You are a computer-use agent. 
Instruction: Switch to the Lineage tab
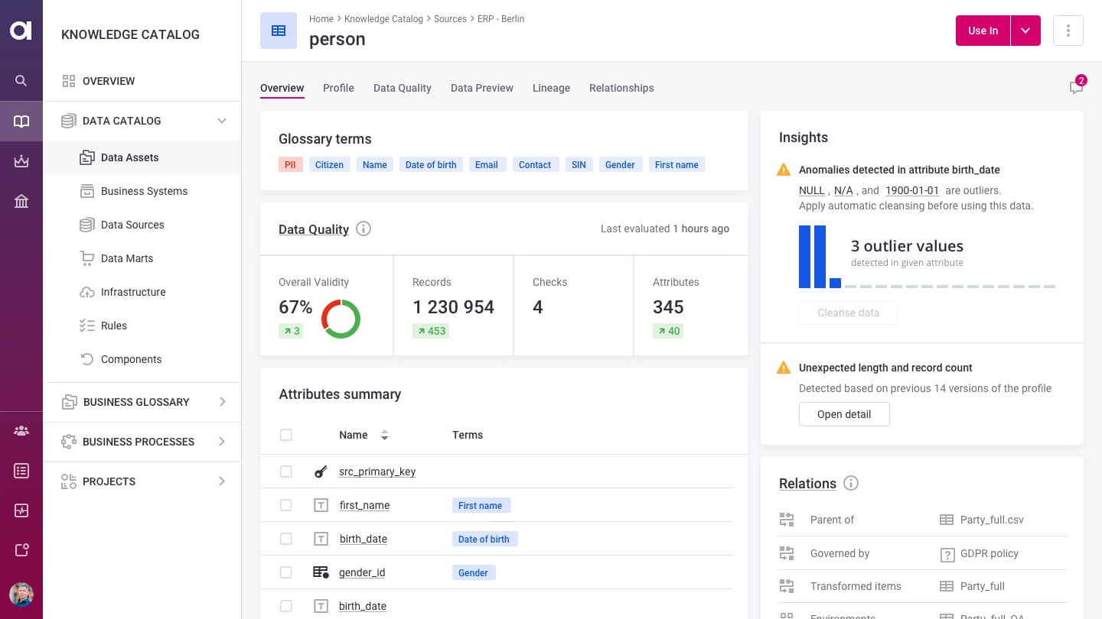click(x=551, y=88)
